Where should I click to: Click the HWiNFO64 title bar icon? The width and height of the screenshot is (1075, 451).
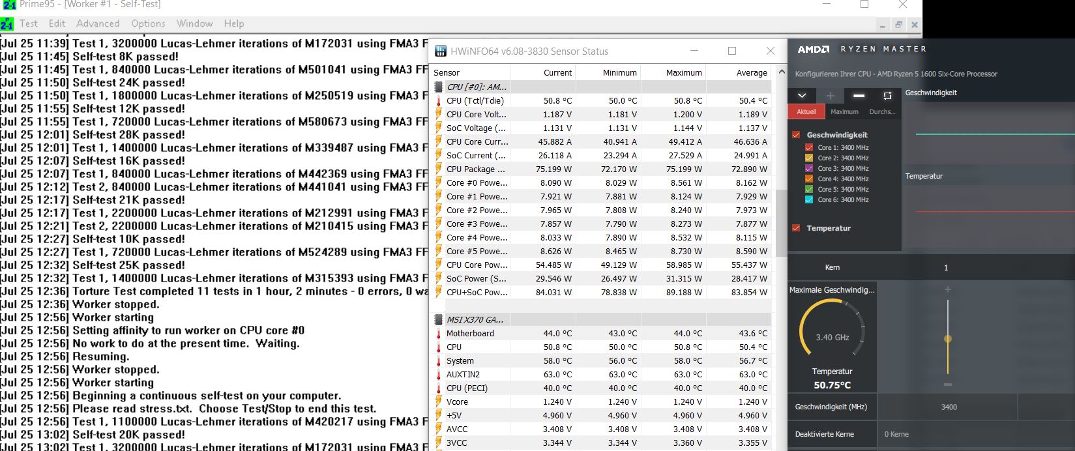(x=441, y=51)
